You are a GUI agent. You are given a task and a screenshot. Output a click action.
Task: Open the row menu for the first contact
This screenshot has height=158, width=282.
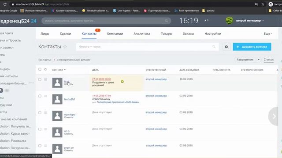(x=45, y=79)
